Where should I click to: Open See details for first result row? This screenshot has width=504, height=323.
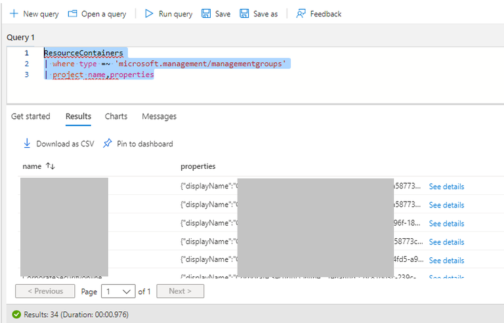click(446, 186)
